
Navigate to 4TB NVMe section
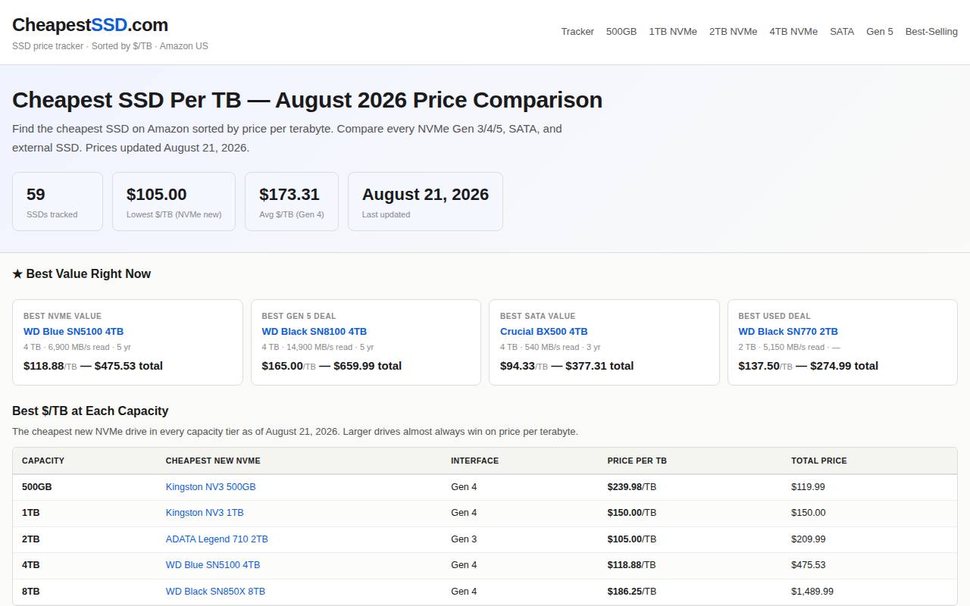pos(793,32)
